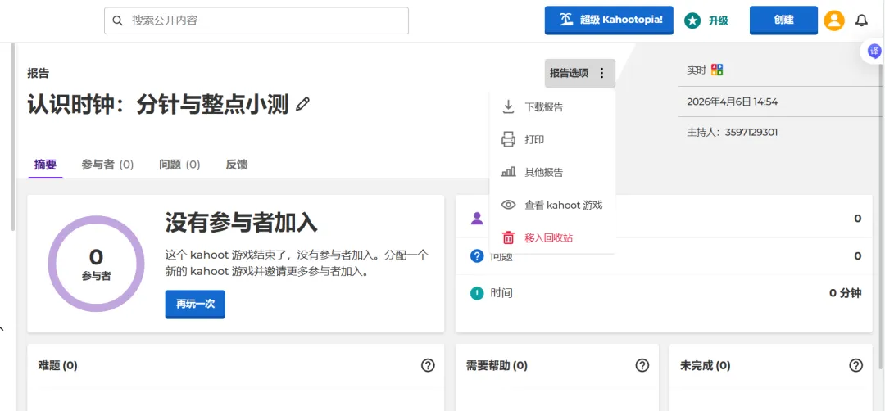
Task: Click the 没有参与者加入 heading
Action: tap(242, 224)
